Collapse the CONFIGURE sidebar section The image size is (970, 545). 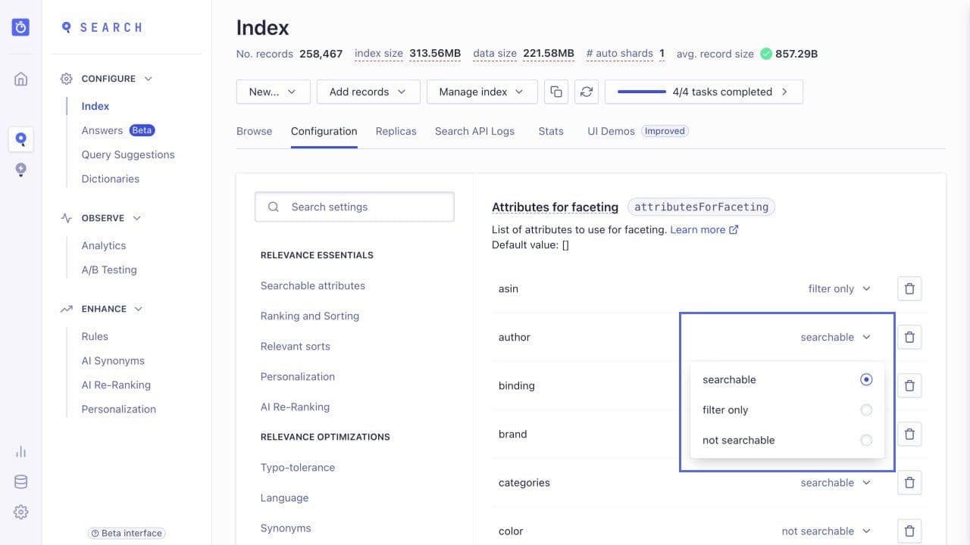pyautogui.click(x=148, y=79)
